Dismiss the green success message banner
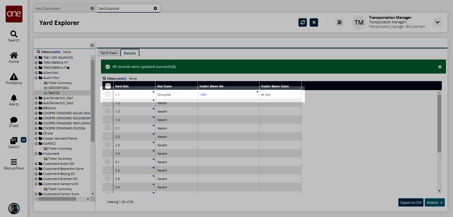Image resolution: width=453 pixels, height=217 pixels. click(x=440, y=67)
